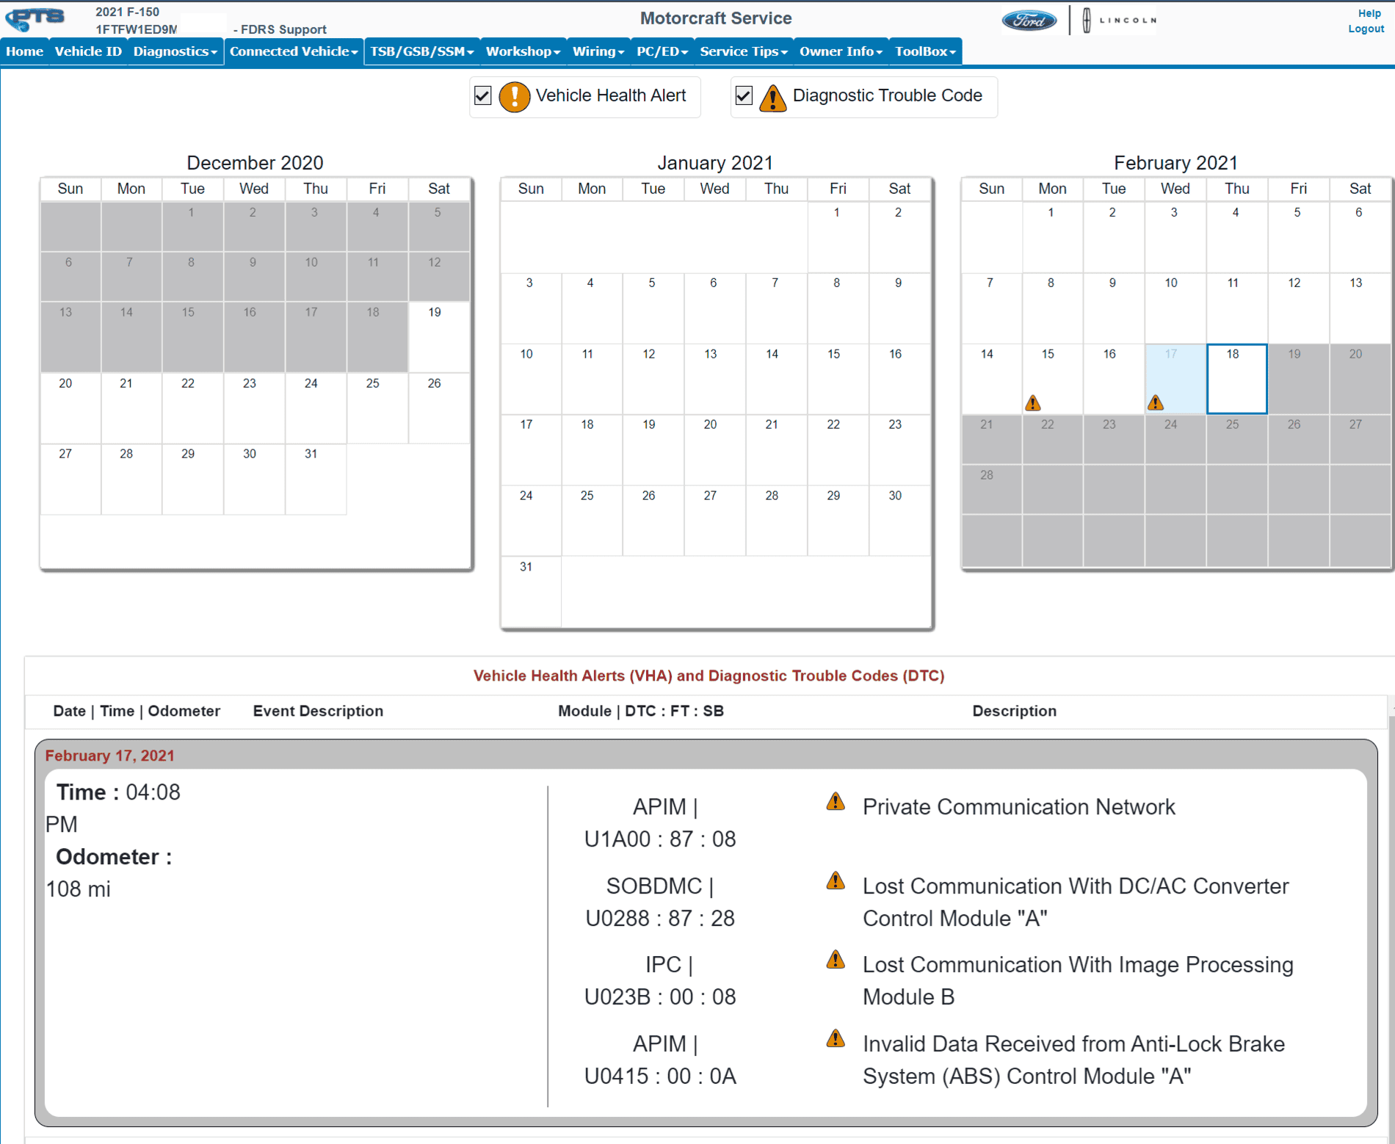Click the Diagnostic Trouble Code triangle legend icon
Image resolution: width=1395 pixels, height=1144 pixels.
[772, 97]
